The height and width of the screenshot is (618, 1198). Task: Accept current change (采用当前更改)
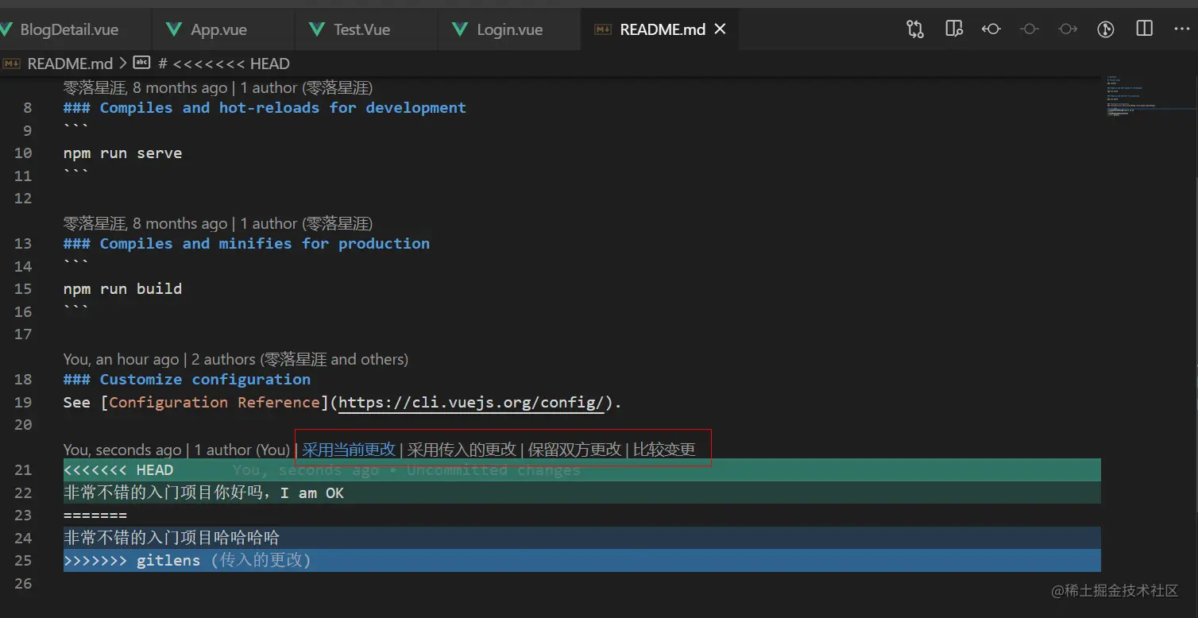348,450
